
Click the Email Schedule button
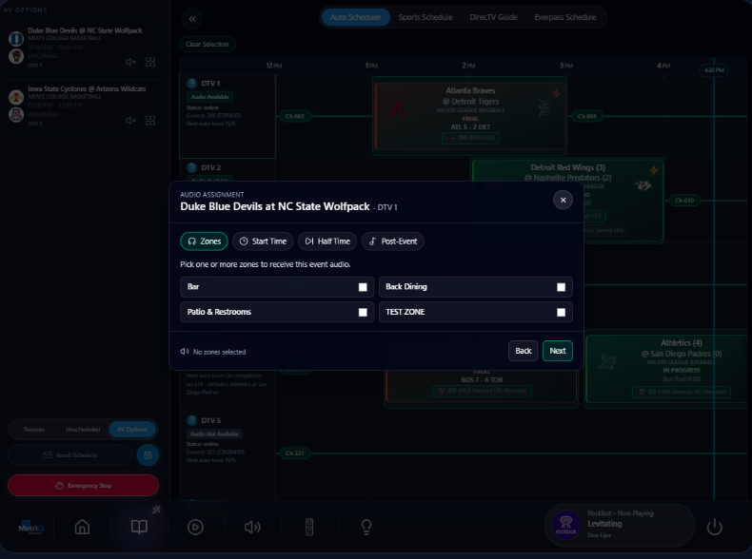(x=70, y=455)
